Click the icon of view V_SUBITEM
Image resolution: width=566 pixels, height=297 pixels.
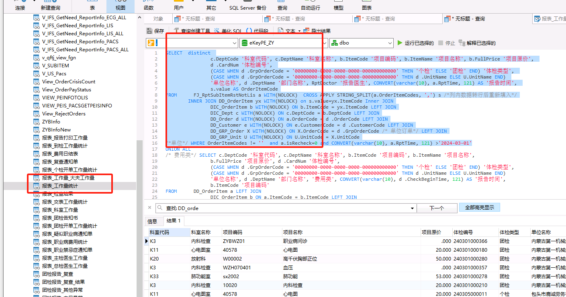point(37,65)
